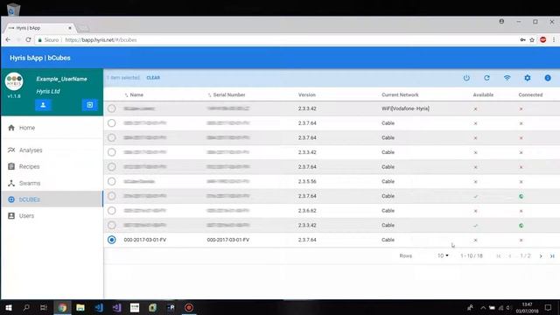Click the power icon in bCubes toolbar
Image resolution: width=560 pixels, height=315 pixels.
click(466, 78)
